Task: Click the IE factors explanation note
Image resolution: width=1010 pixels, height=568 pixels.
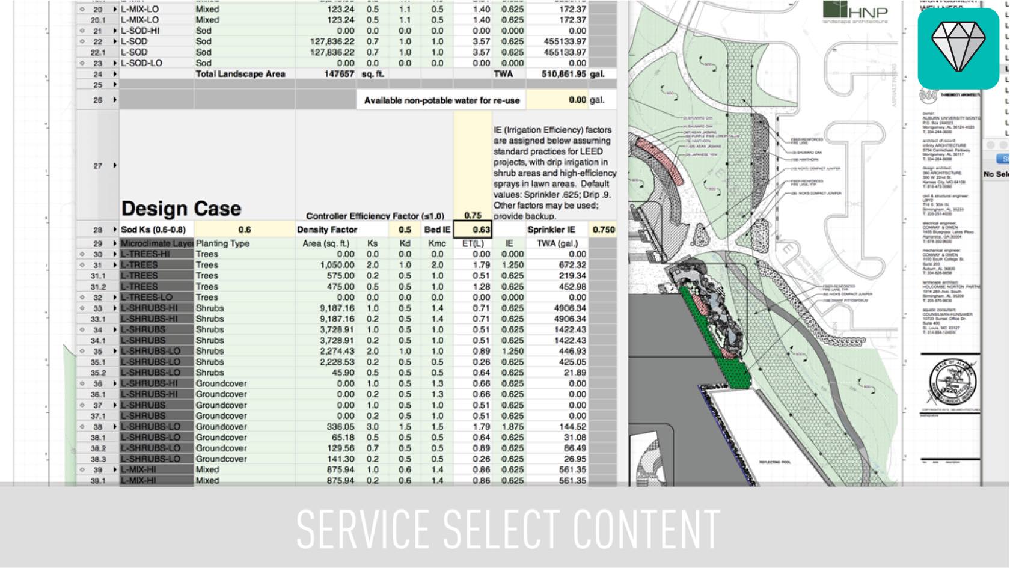Action: (x=554, y=173)
